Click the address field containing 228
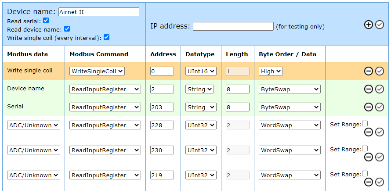The height and width of the screenshot is (193, 391). (162, 125)
